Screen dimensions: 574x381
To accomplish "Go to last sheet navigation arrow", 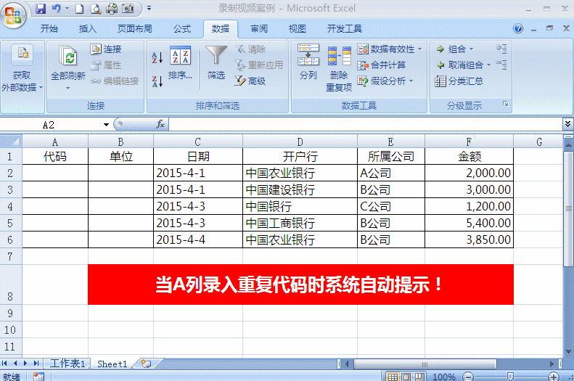I will tap(36, 363).
